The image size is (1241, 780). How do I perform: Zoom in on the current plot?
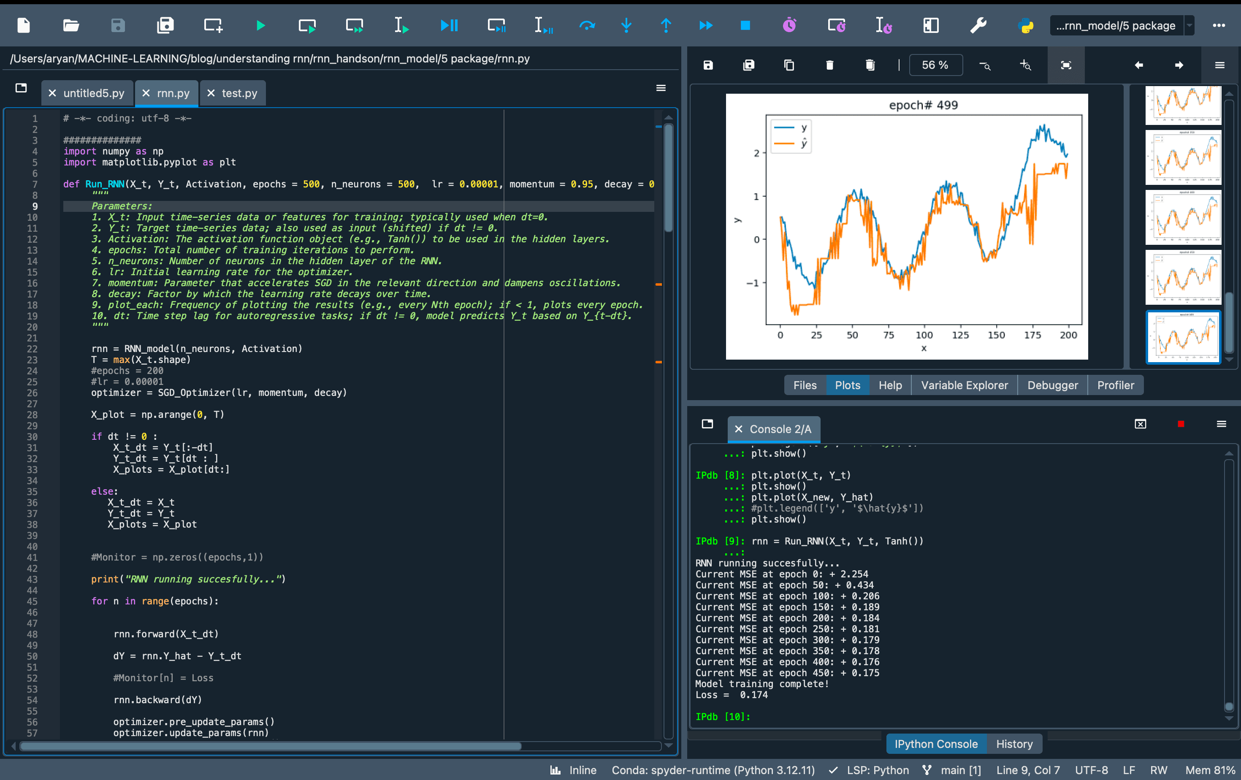(x=1026, y=65)
